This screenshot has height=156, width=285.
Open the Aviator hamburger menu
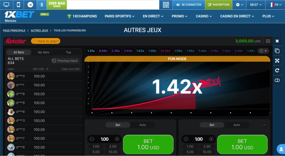click(x=268, y=41)
